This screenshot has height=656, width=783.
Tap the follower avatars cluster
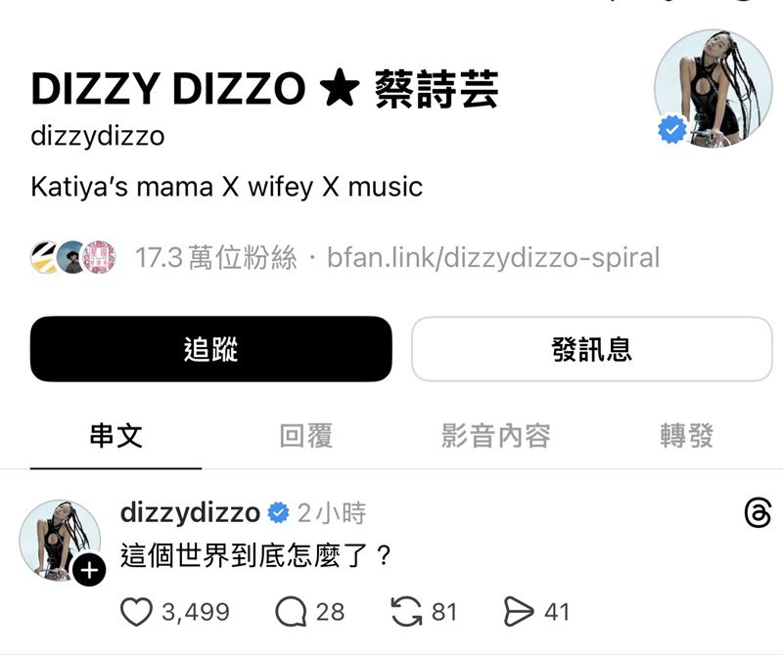[73, 257]
